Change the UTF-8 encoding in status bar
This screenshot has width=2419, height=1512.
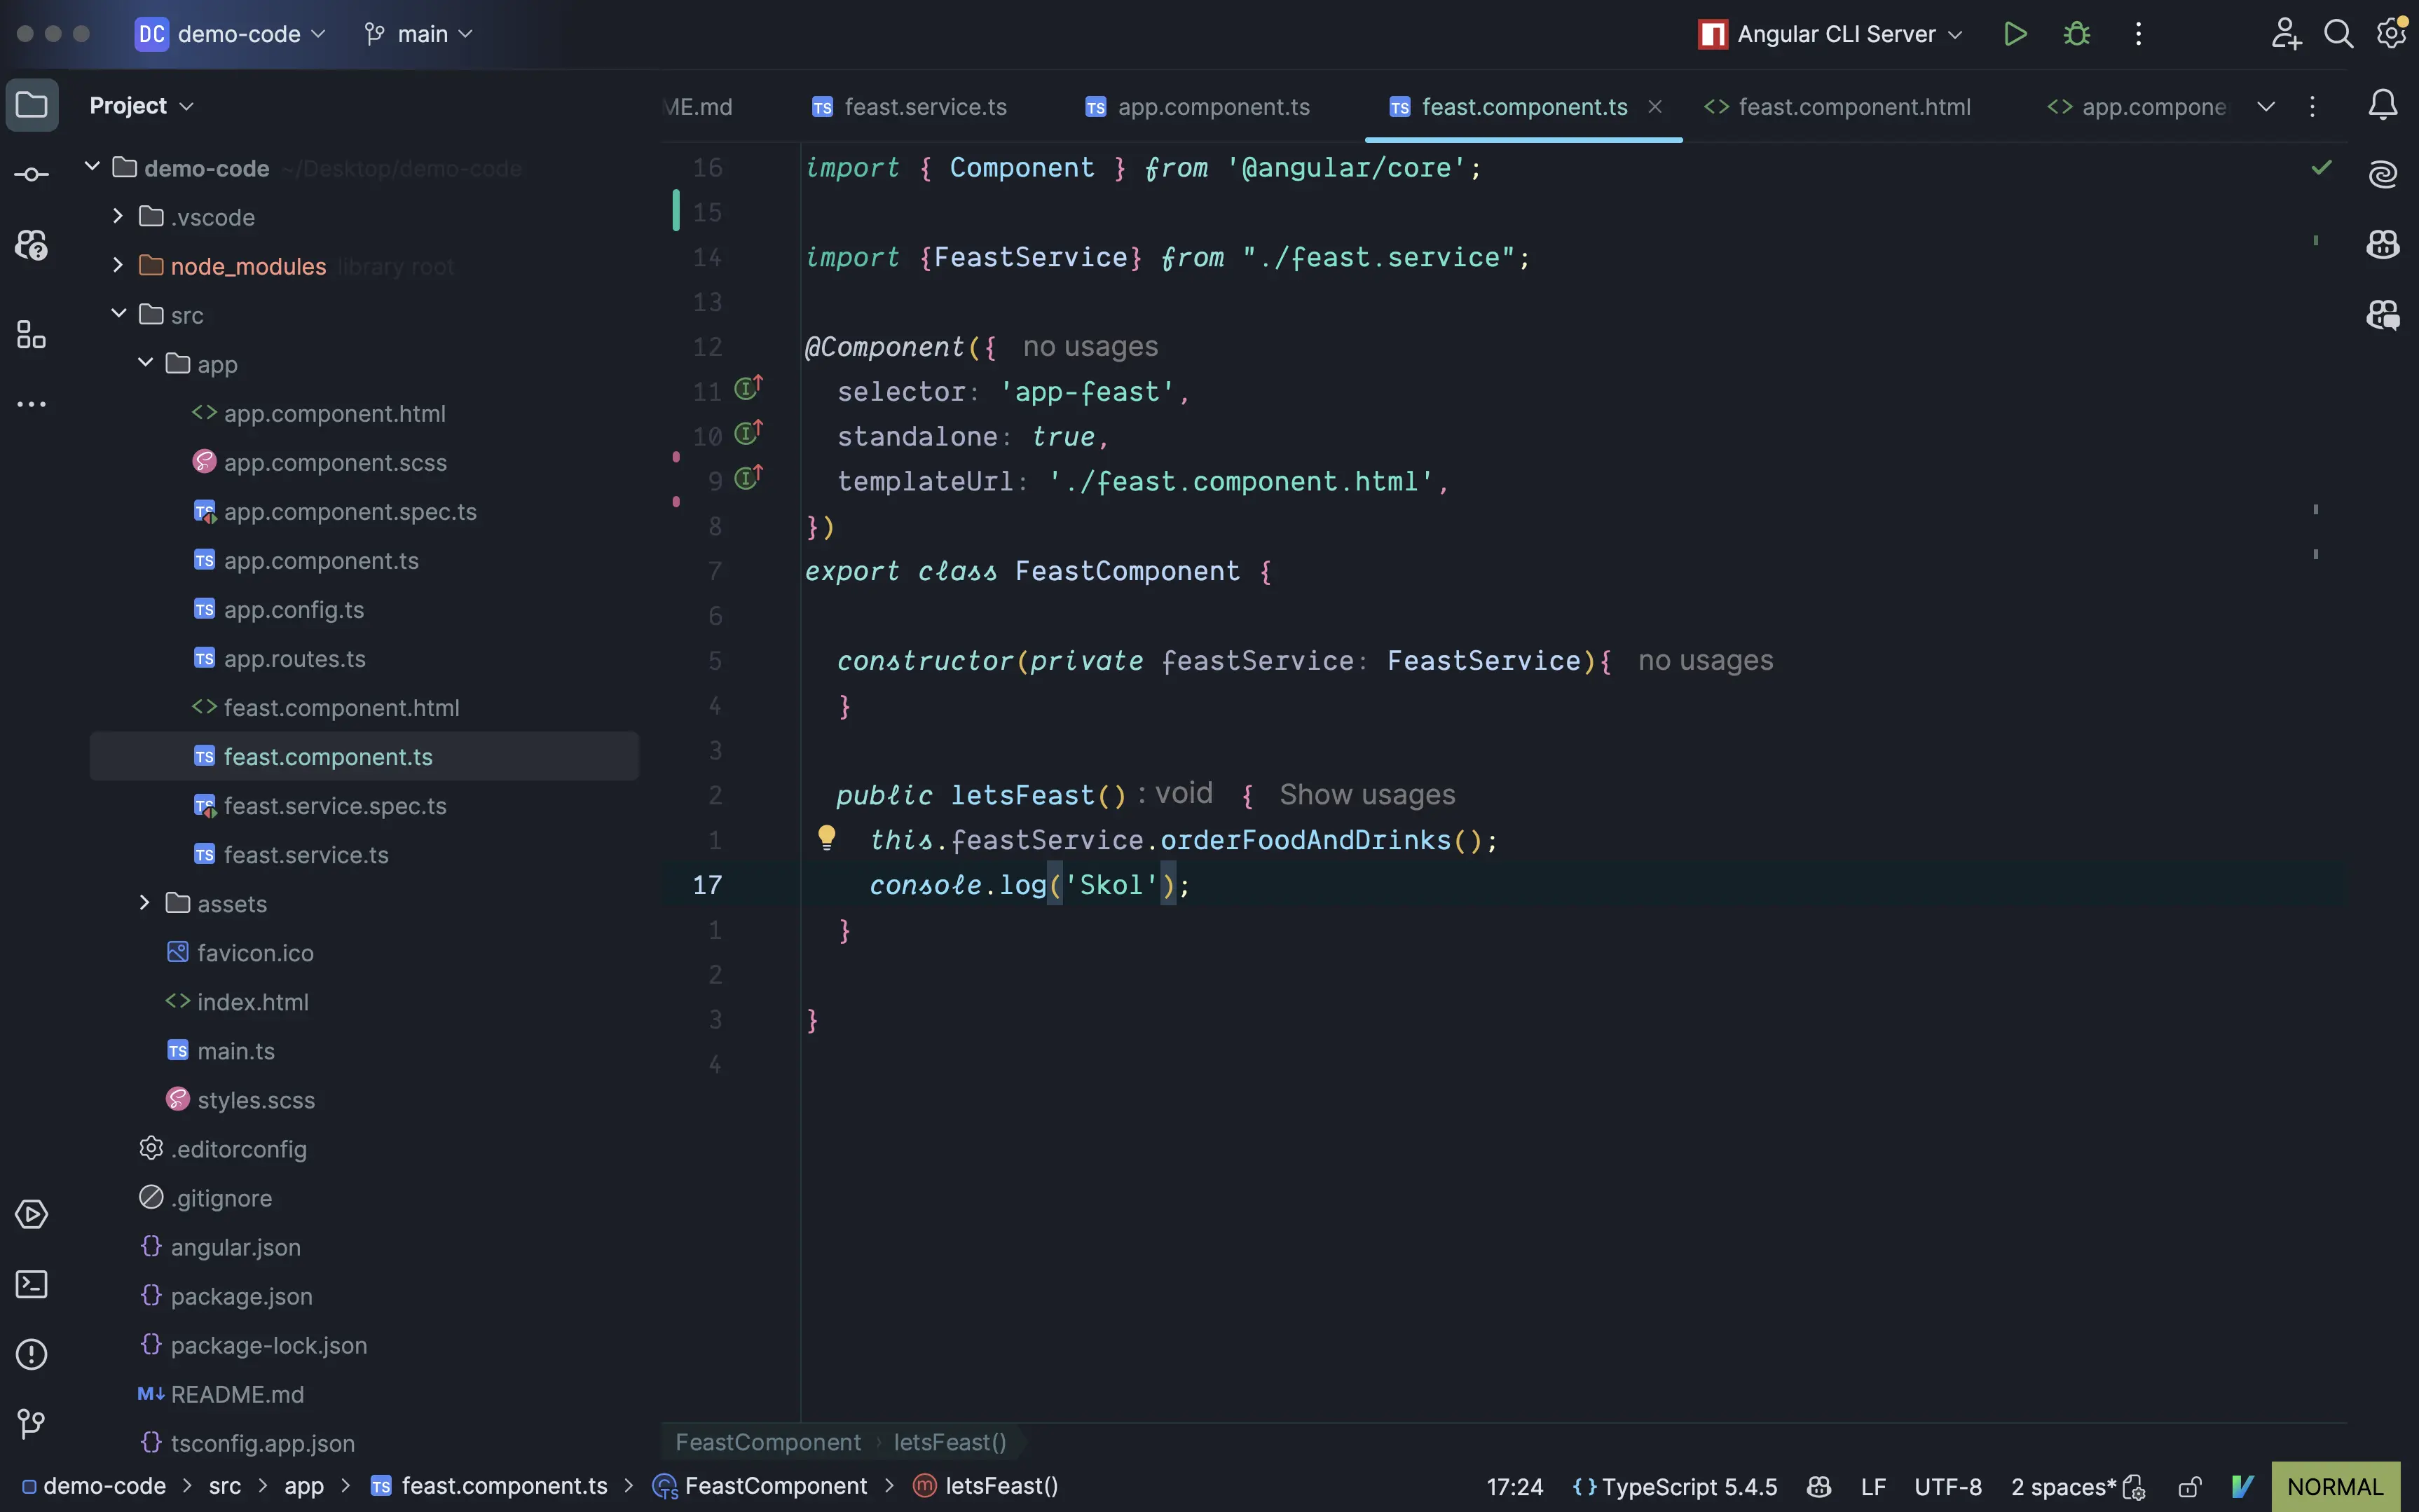1947,1487
